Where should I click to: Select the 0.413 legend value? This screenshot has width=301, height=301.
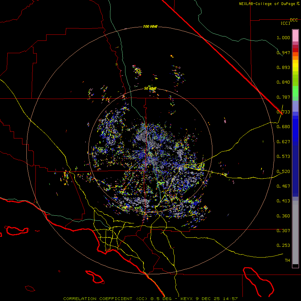[x=283, y=201]
